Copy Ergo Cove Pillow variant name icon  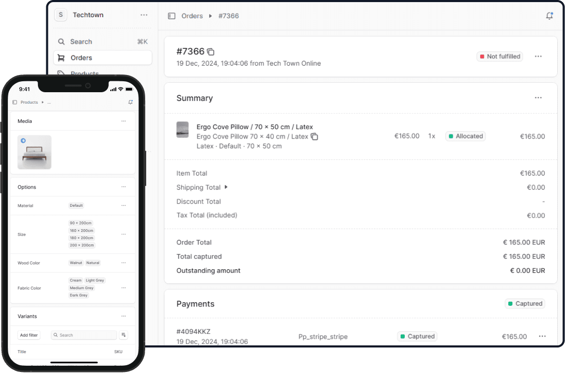coord(314,136)
